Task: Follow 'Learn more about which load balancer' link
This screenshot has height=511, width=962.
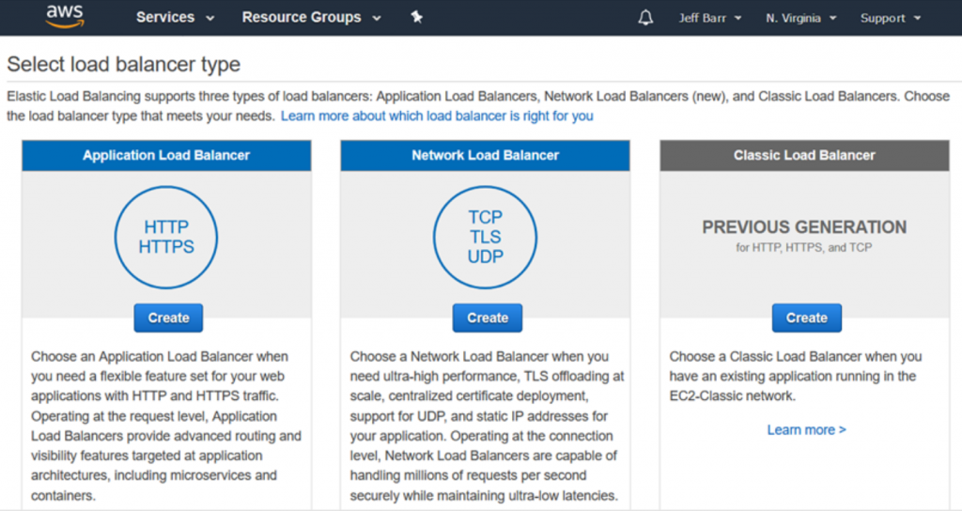Action: (437, 116)
